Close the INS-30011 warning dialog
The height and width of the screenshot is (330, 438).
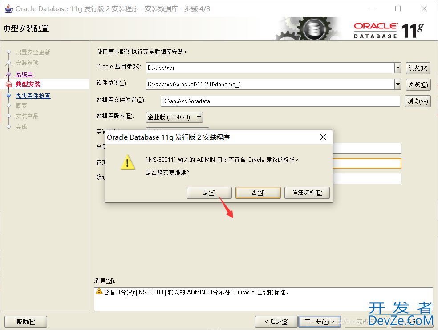click(323, 137)
